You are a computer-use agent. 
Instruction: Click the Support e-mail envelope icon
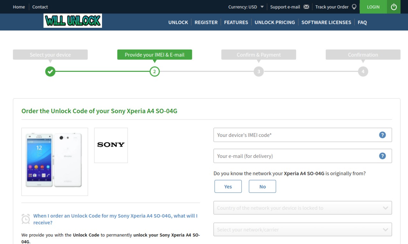coord(306,7)
